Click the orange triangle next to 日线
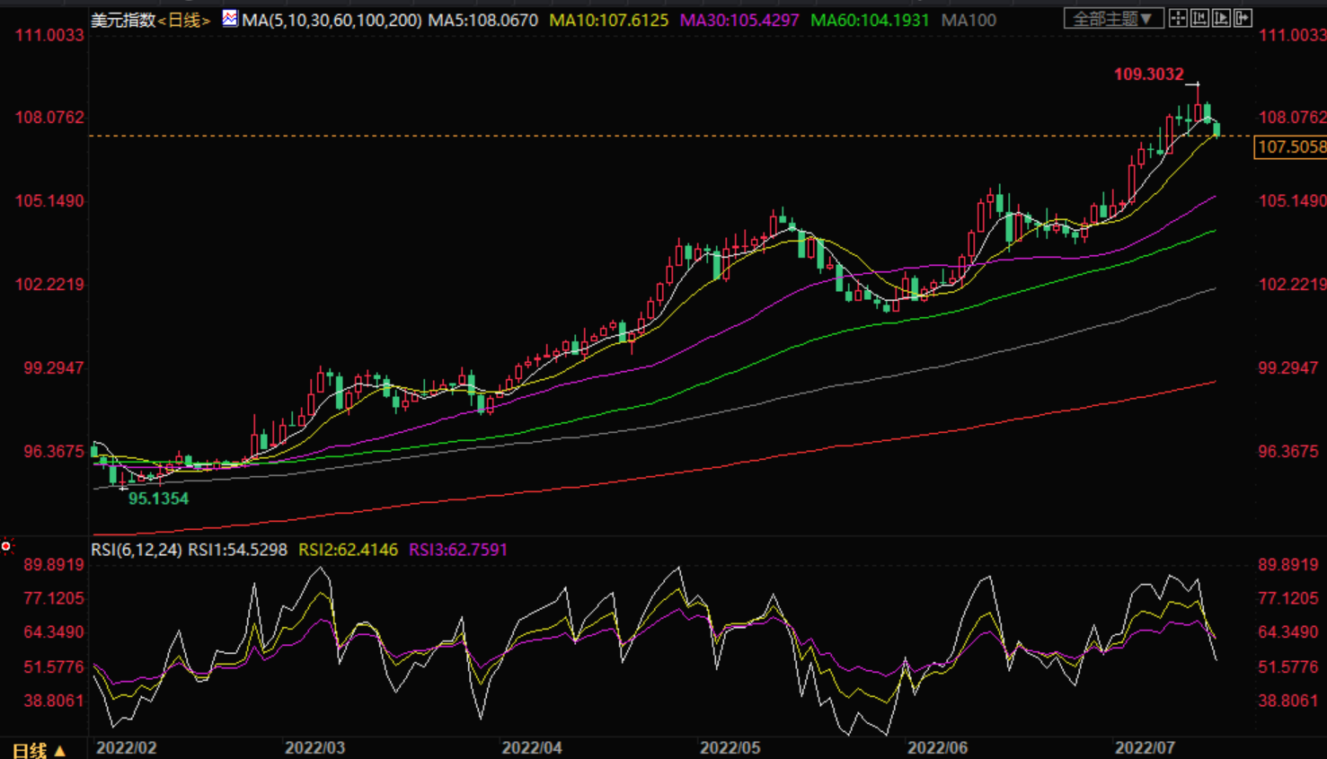 60,750
